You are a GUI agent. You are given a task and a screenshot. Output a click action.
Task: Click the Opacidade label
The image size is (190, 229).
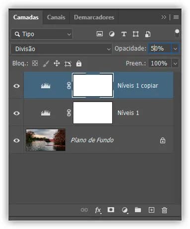130,49
